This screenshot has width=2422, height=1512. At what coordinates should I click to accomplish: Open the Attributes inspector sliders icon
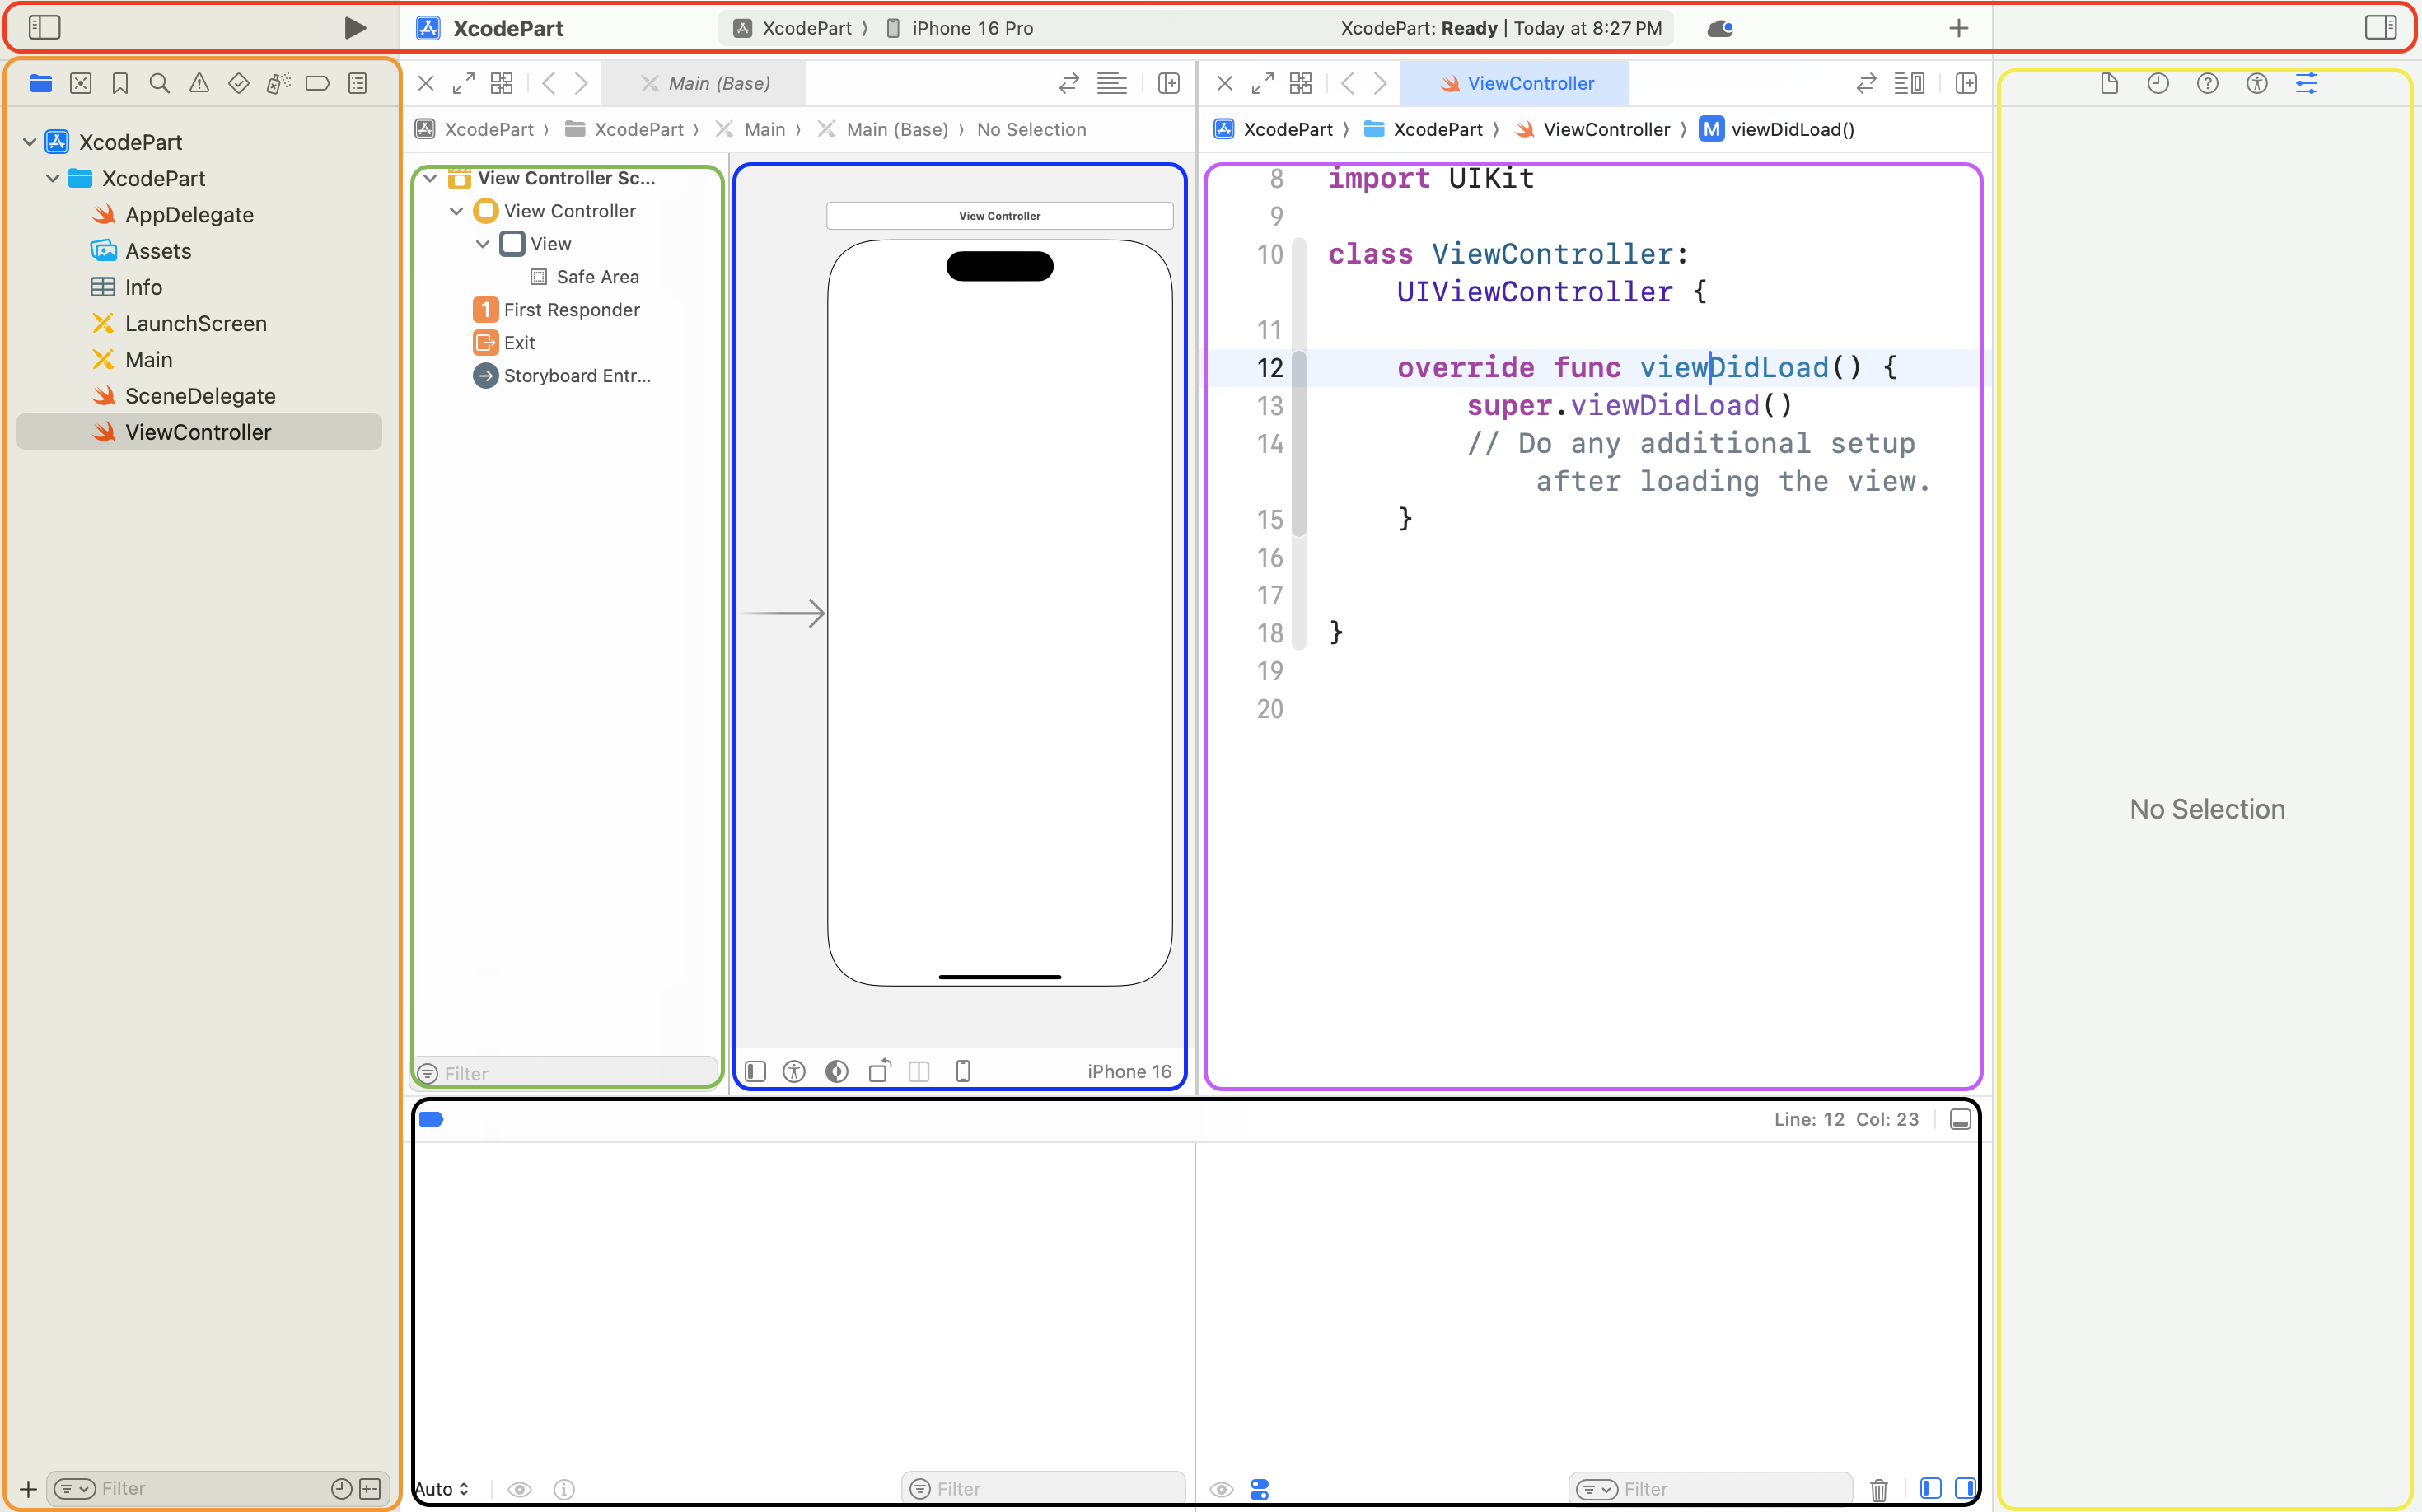(x=2306, y=83)
